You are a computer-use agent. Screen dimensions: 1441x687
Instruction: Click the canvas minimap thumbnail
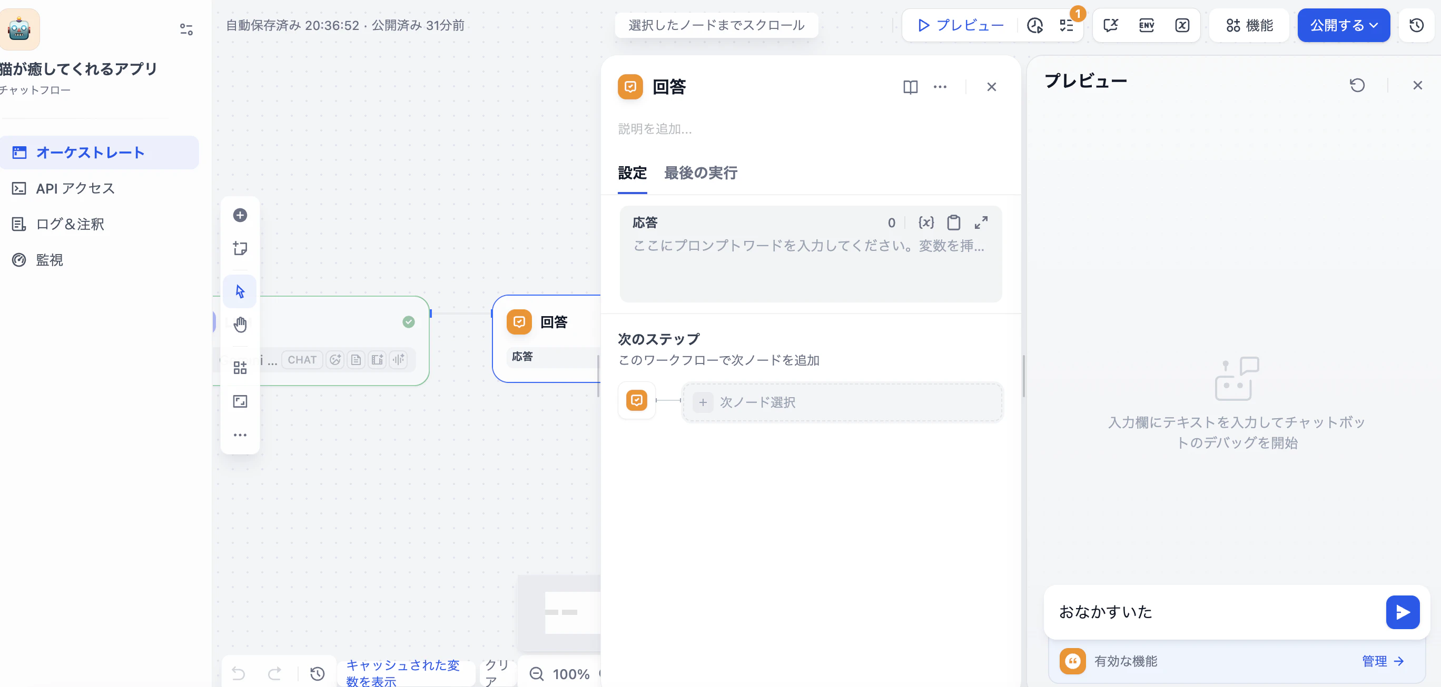click(x=559, y=613)
